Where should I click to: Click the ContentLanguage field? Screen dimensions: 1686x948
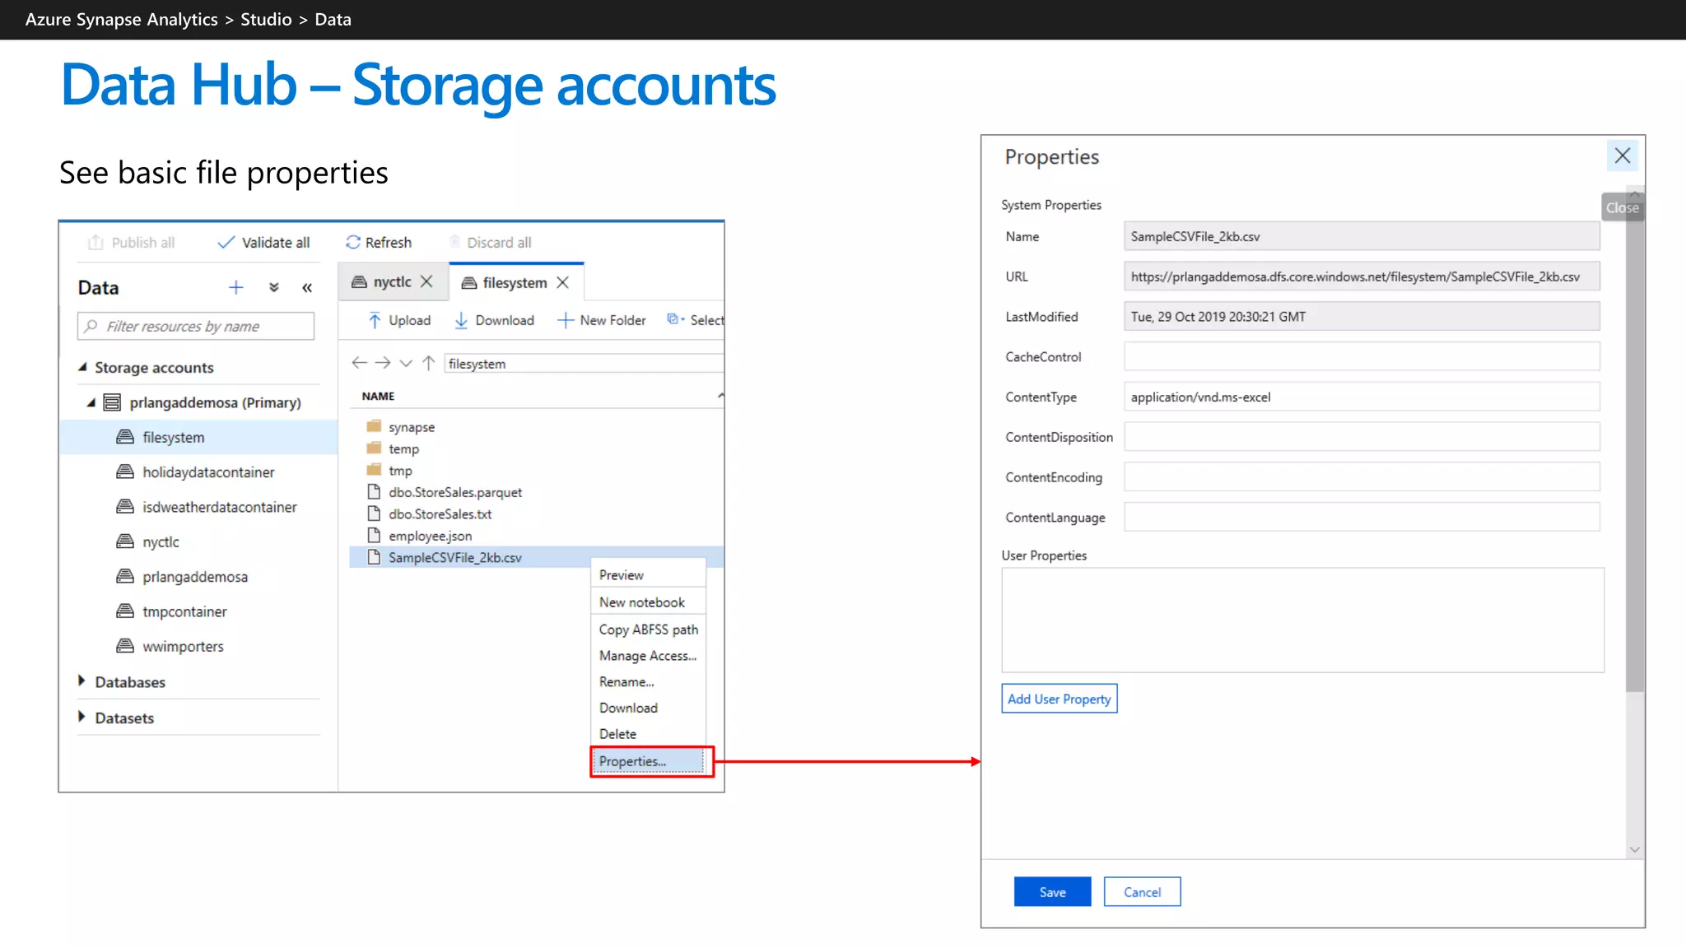point(1362,517)
